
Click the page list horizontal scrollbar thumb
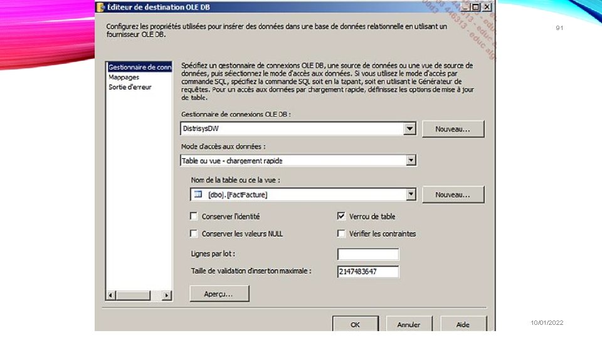point(133,295)
